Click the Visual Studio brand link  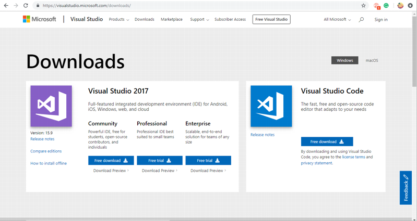[87, 19]
